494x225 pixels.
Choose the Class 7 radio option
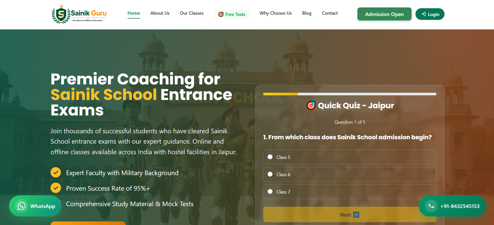[270, 191]
